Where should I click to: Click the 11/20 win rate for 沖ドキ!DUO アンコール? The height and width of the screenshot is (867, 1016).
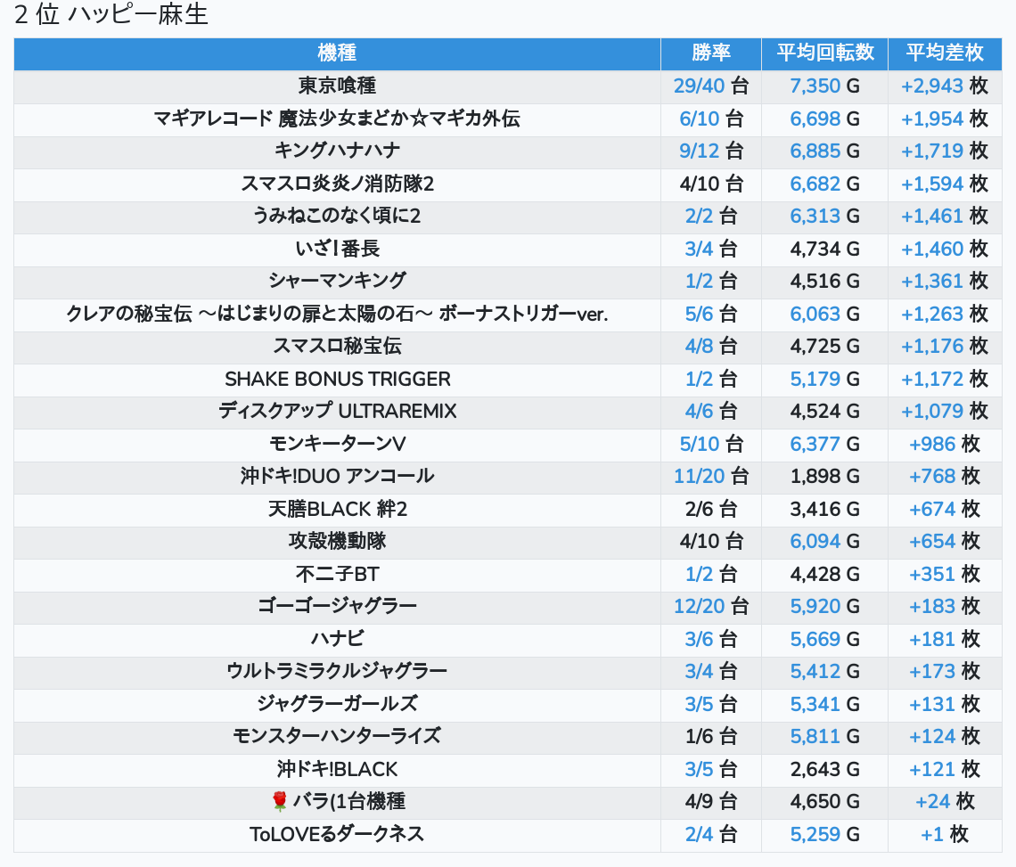[x=700, y=476]
